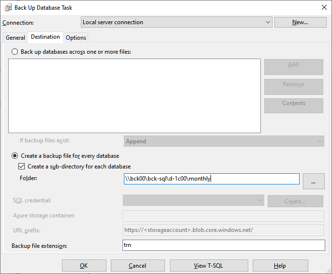The height and width of the screenshot is (274, 332).
Task: Select the Destination tab
Action: (45, 37)
